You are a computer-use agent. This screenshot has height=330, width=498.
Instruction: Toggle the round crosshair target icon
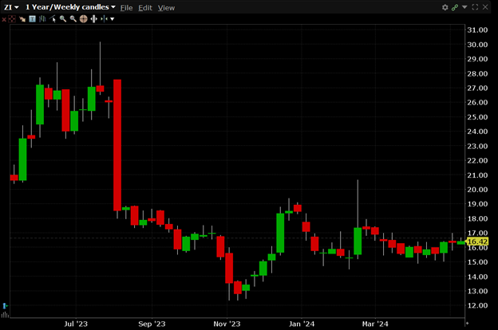tap(83, 19)
